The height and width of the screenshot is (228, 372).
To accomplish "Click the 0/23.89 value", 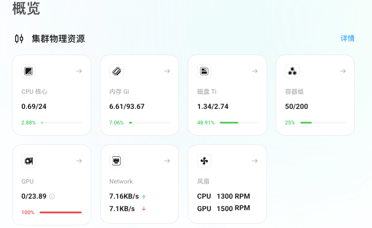I will click(x=34, y=196).
